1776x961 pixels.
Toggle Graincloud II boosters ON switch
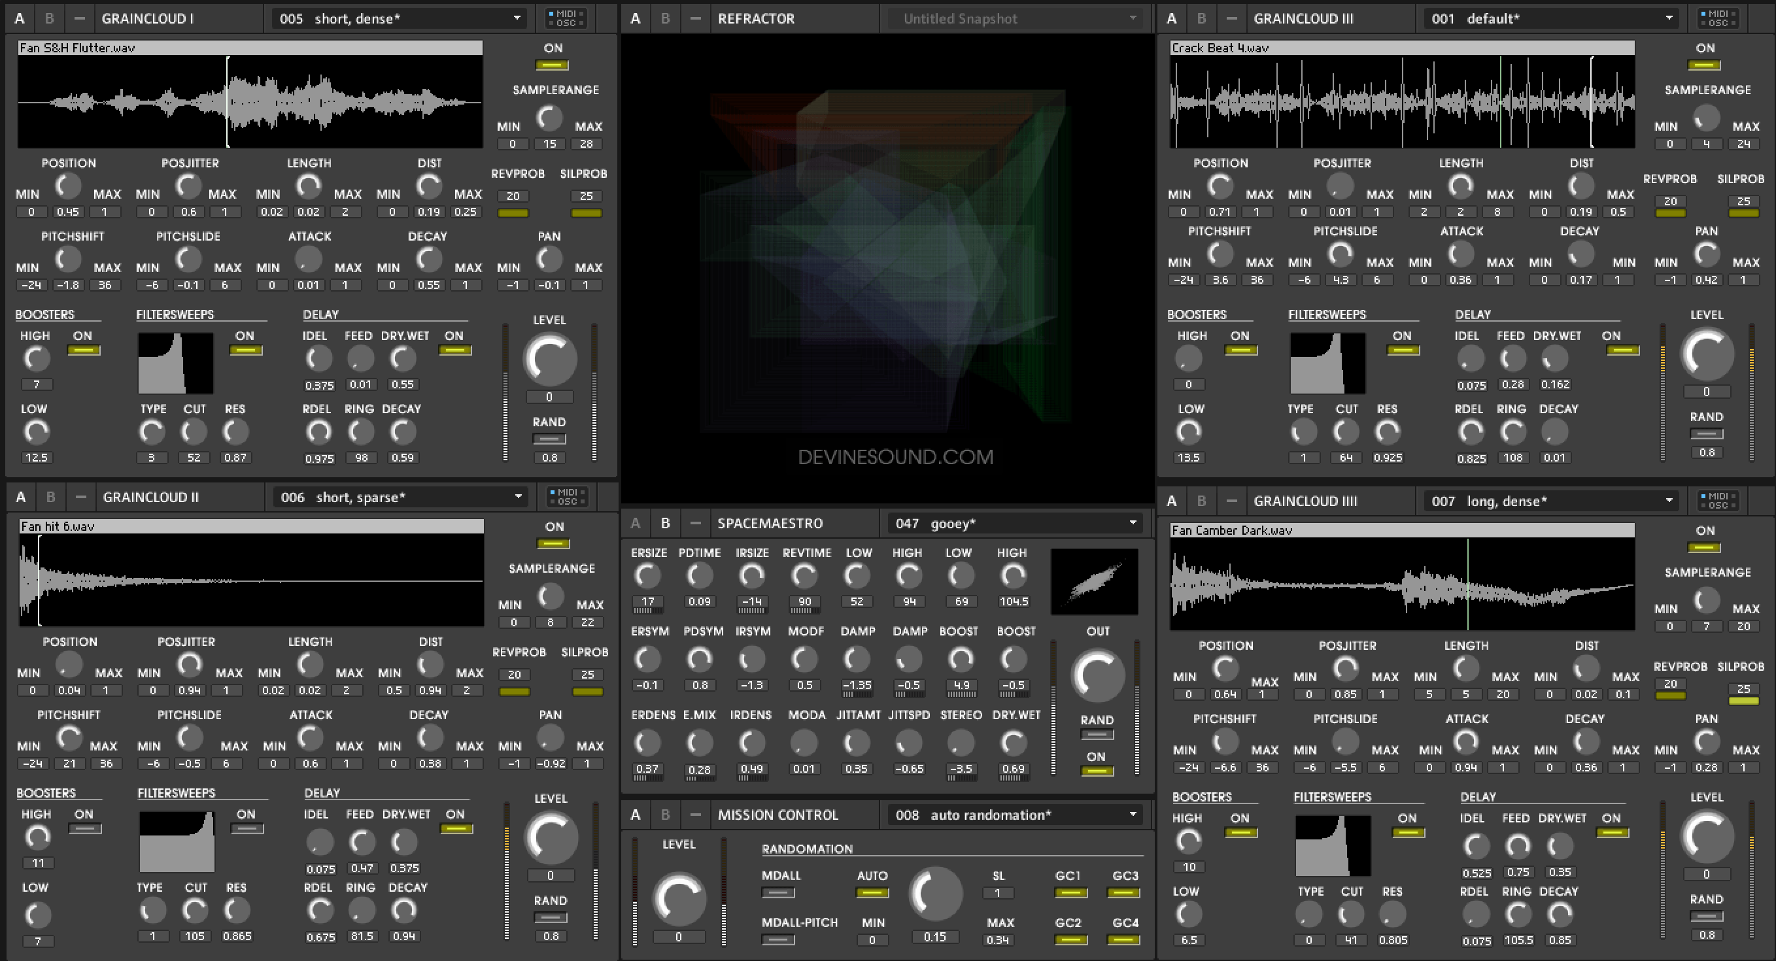[85, 829]
